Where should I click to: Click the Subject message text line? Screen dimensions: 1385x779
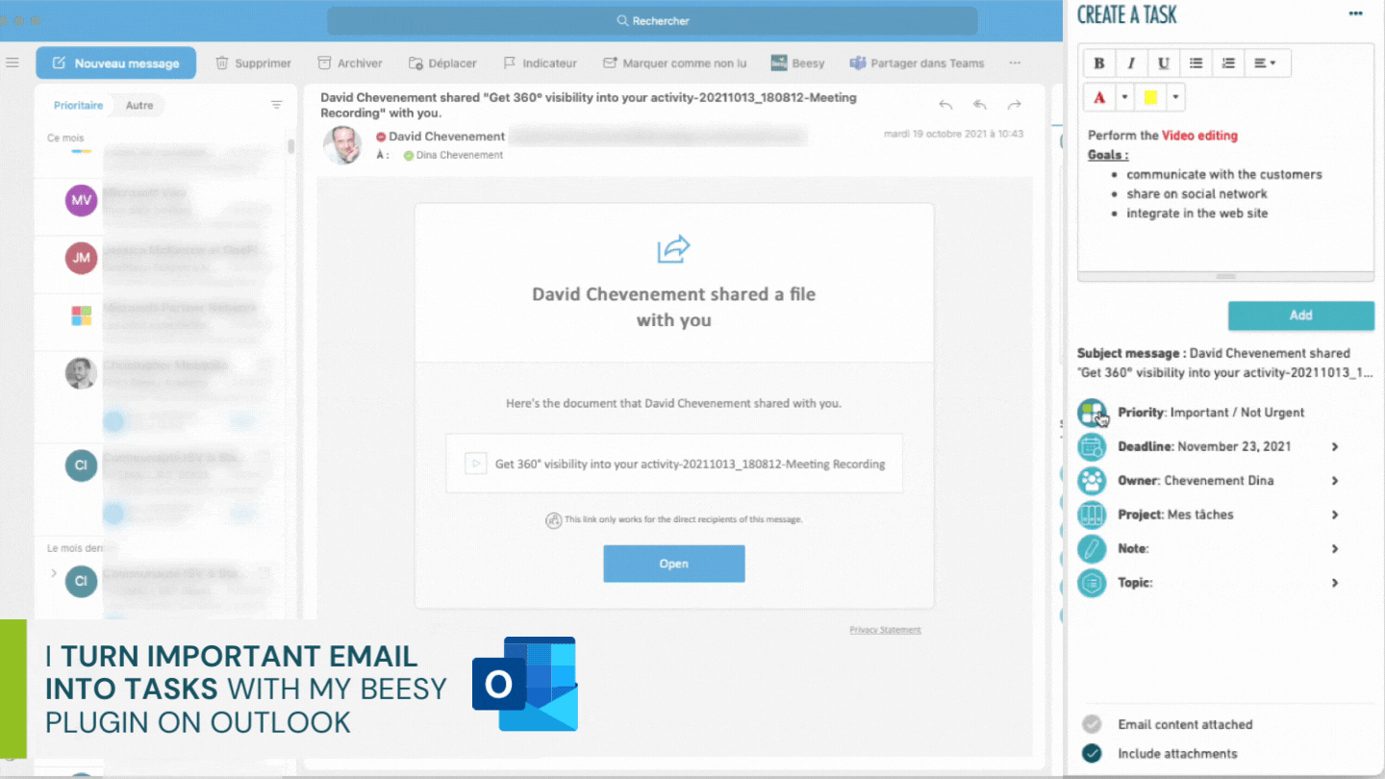(x=1225, y=363)
